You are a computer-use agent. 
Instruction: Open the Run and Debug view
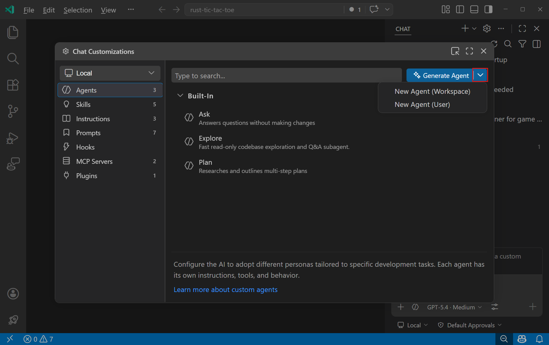12,138
